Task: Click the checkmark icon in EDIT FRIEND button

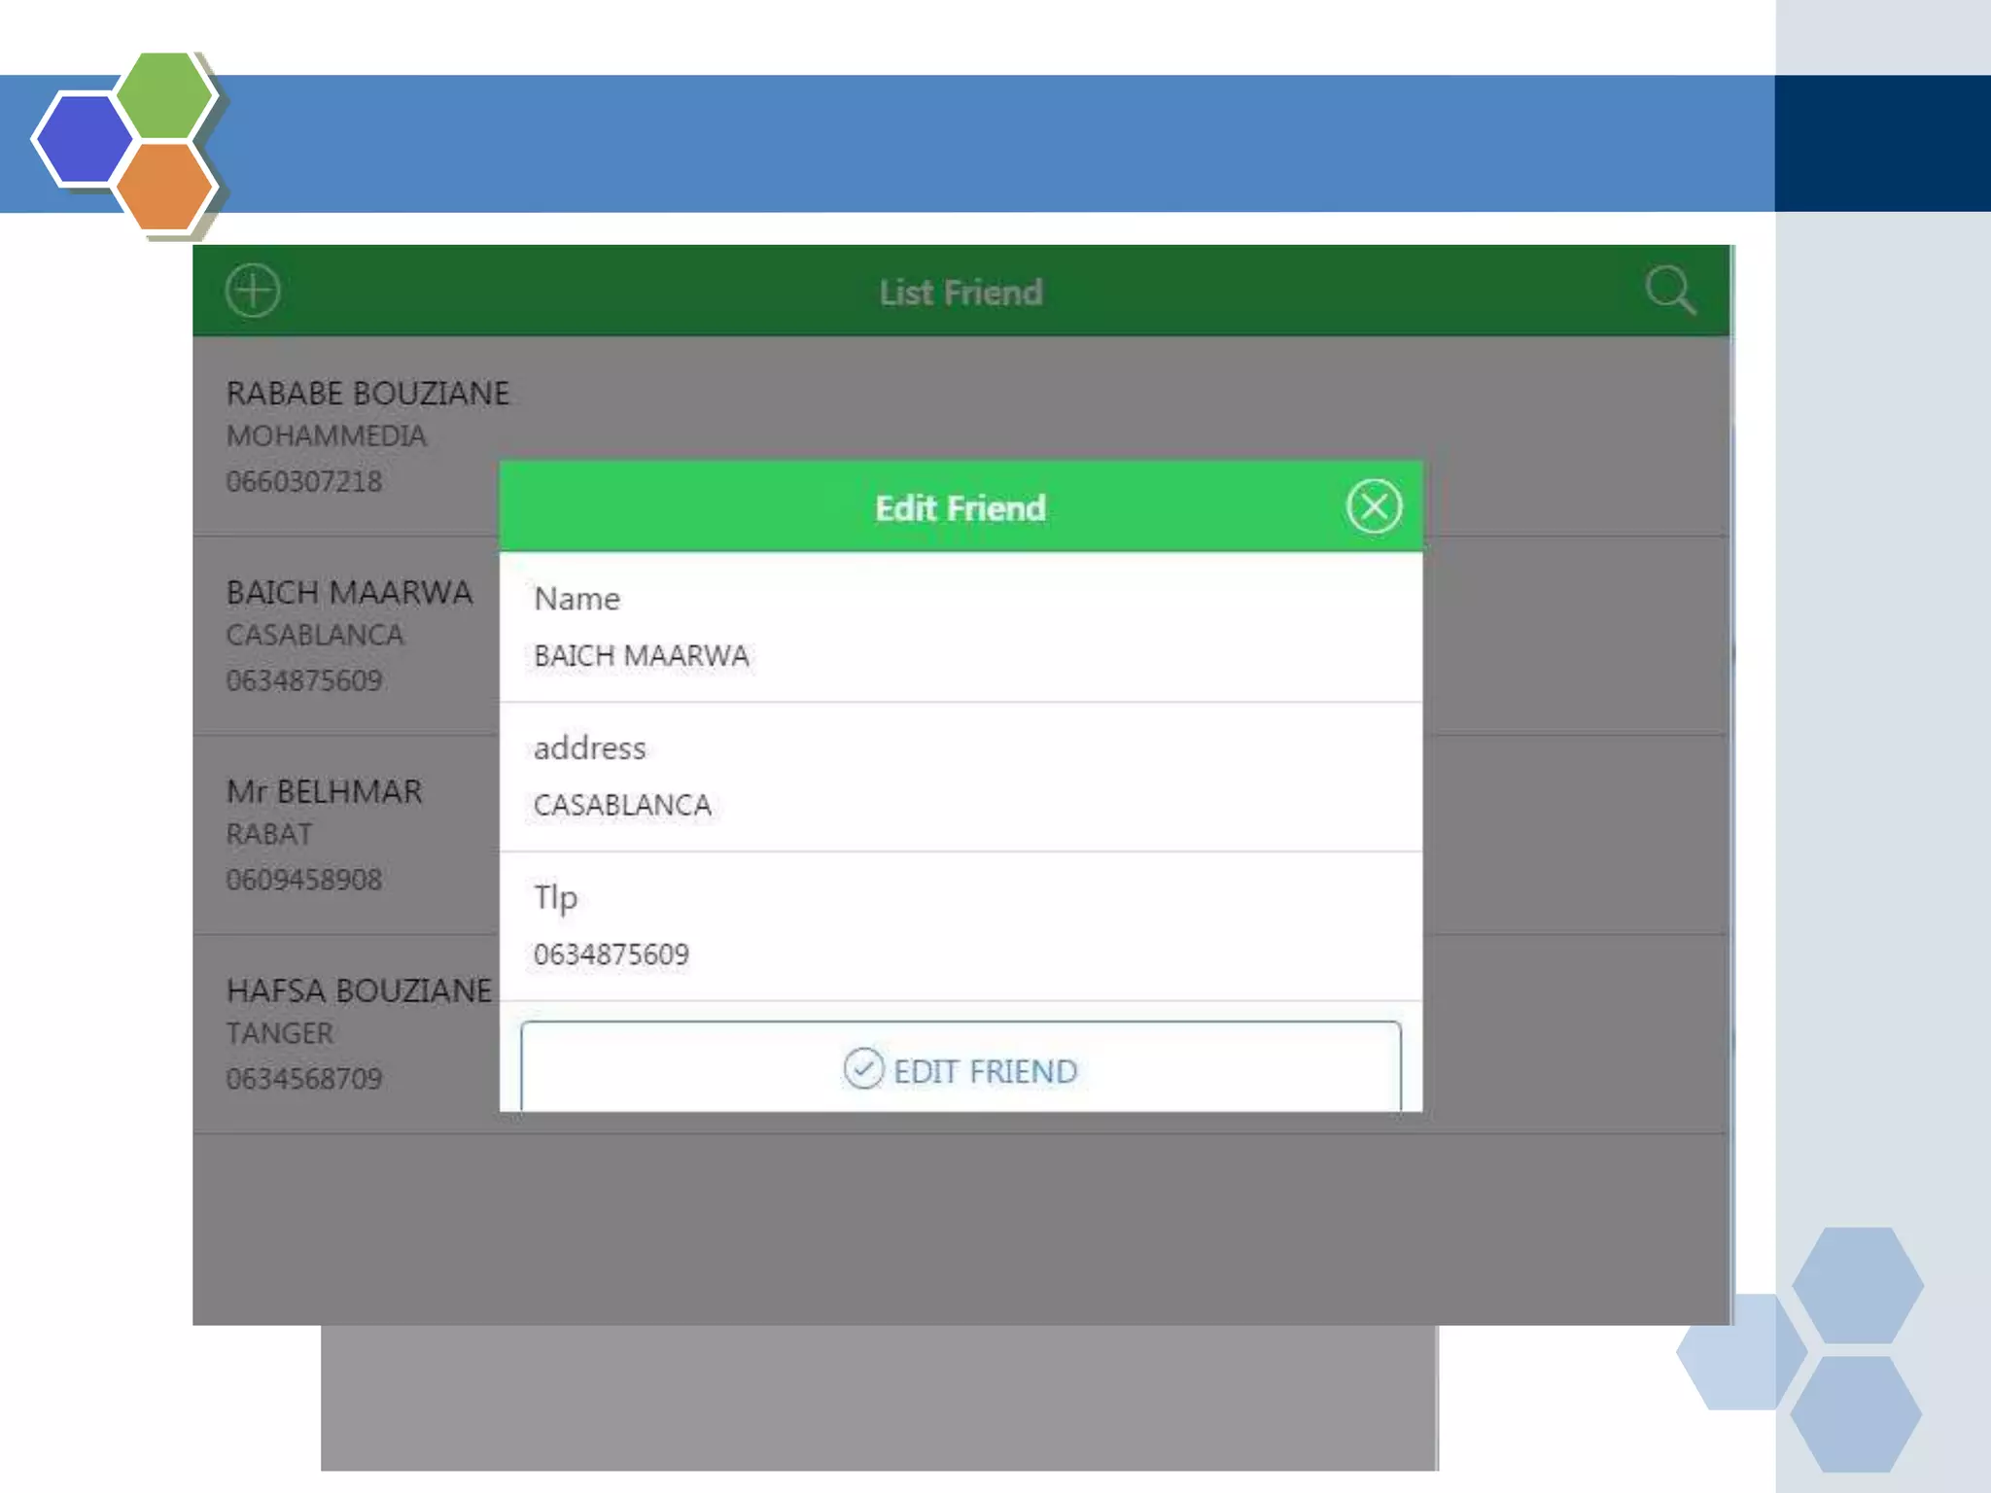Action: point(863,1068)
